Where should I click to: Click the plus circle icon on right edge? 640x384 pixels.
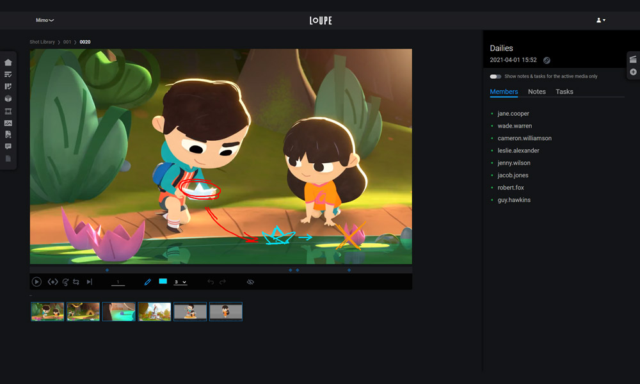coord(633,72)
